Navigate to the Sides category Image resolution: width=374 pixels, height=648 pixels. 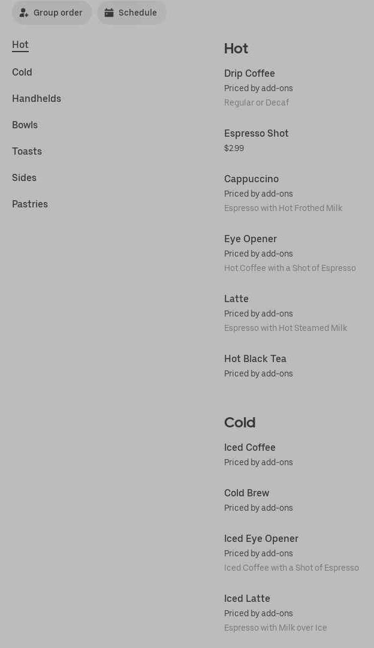[25, 178]
